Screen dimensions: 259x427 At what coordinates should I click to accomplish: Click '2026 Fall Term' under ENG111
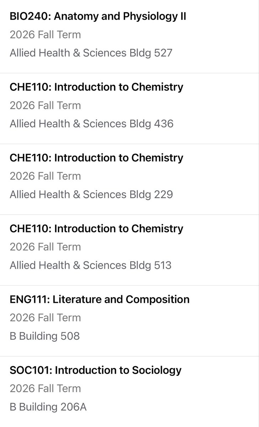pyautogui.click(x=45, y=318)
